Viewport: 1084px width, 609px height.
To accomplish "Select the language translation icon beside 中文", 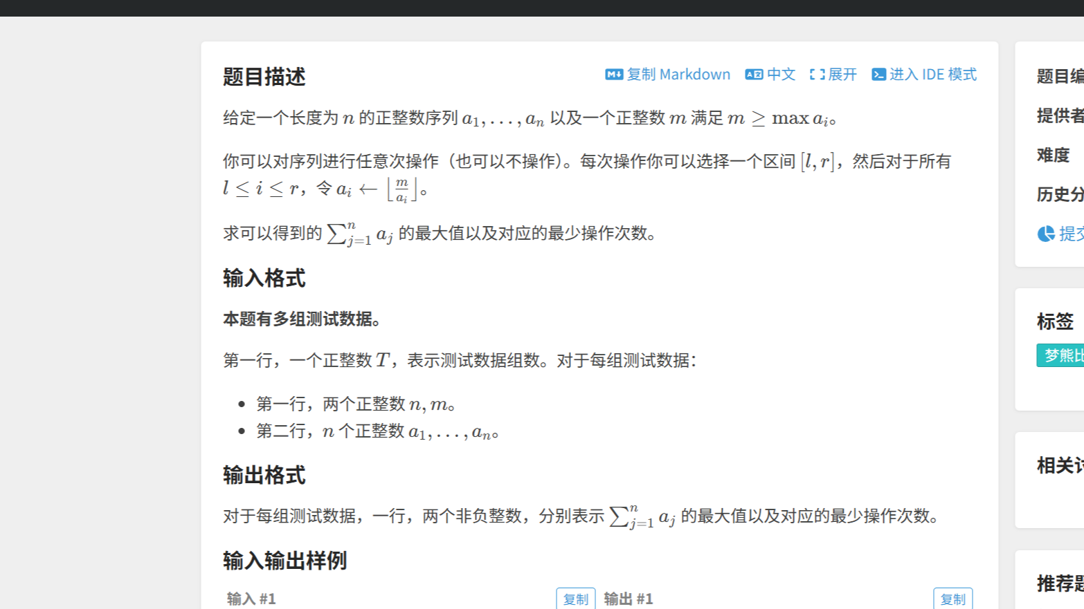I will (x=753, y=74).
